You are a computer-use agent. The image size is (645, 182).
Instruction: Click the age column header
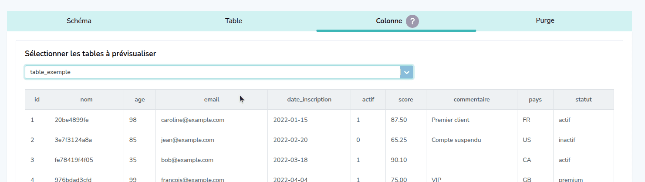point(139,100)
